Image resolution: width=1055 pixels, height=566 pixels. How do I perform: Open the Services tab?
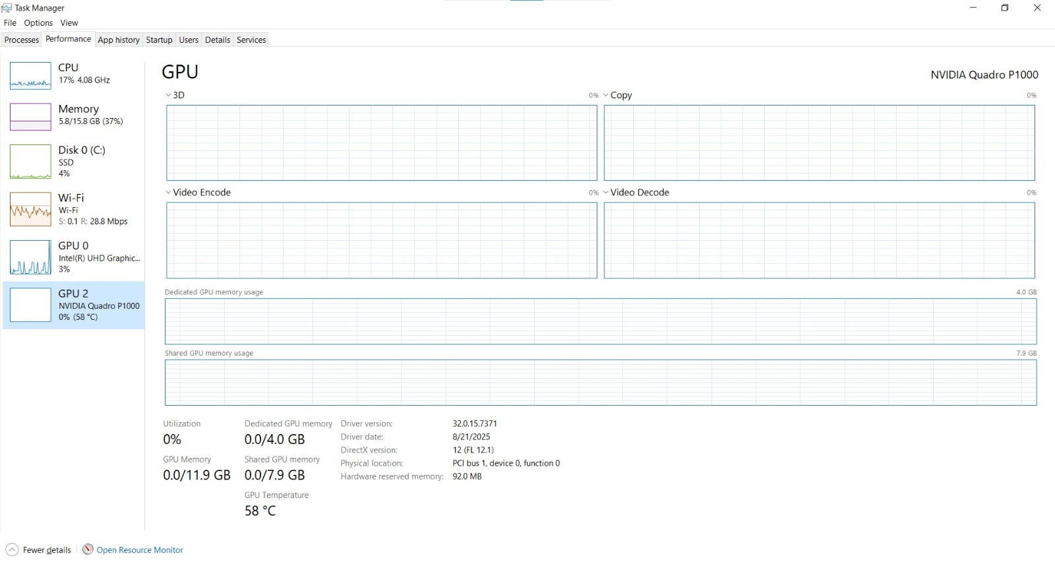pyautogui.click(x=251, y=40)
